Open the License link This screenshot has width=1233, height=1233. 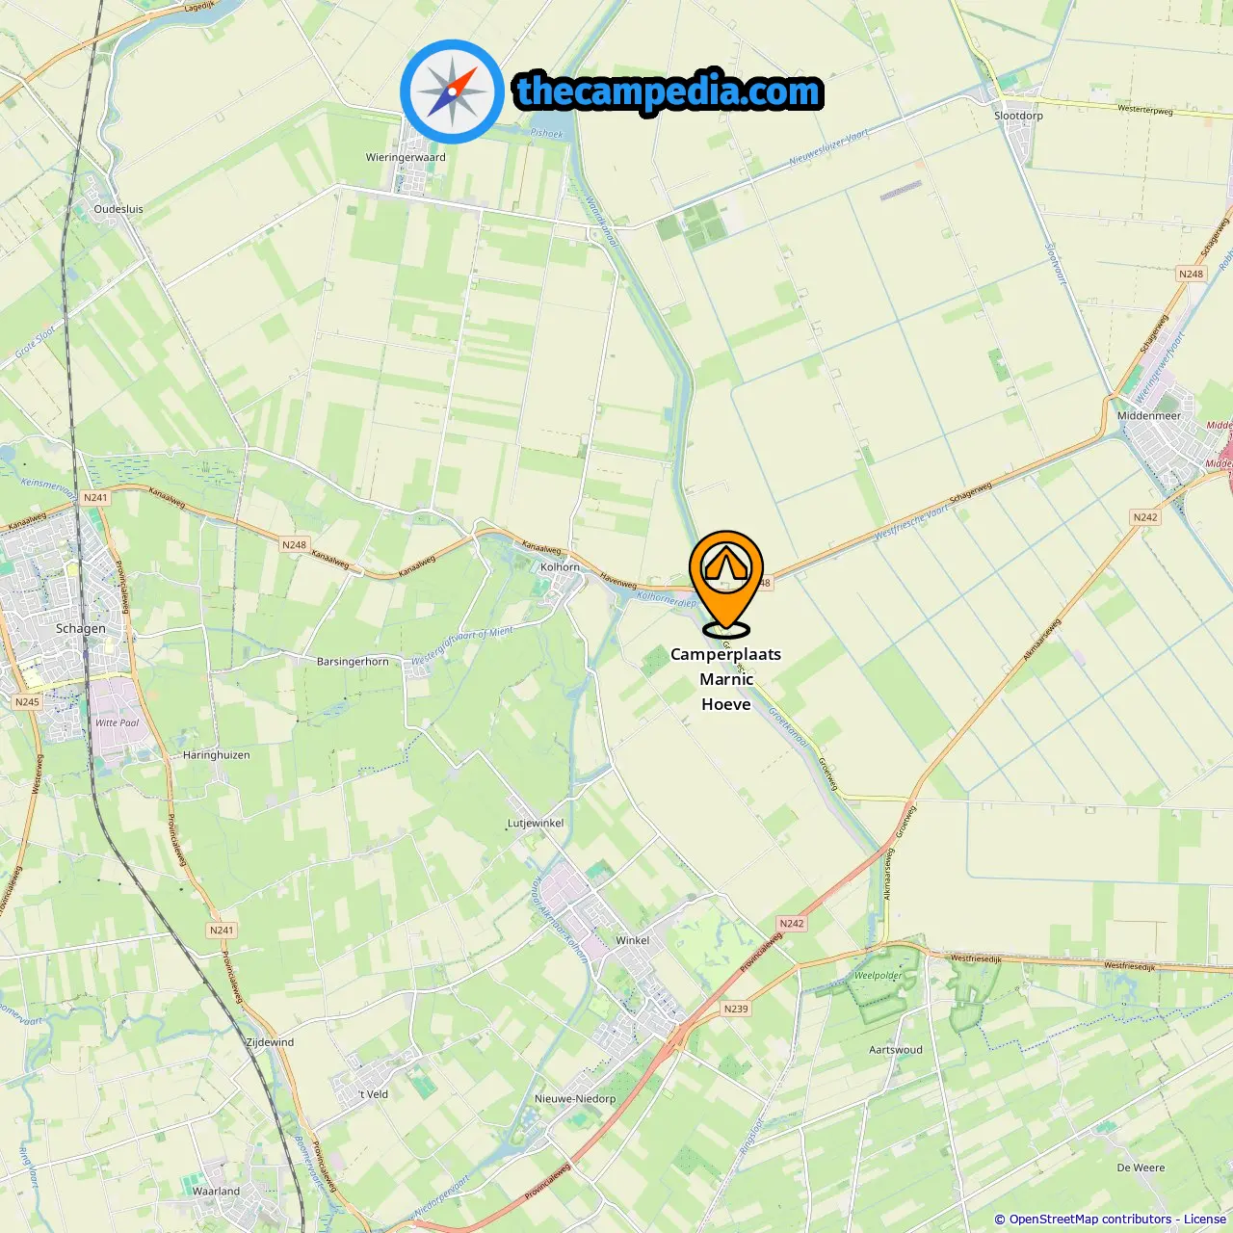pos(1205,1220)
